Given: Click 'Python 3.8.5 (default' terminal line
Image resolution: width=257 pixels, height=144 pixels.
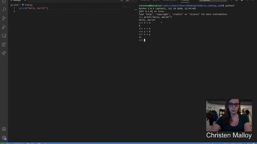Looking at the screenshot, I should 167,8.
